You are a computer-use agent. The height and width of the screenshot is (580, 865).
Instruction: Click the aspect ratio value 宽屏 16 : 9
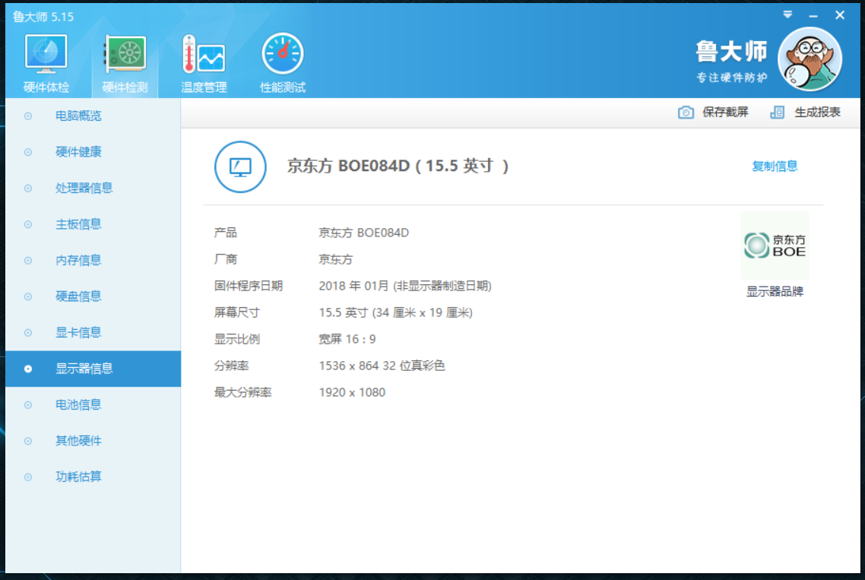(x=347, y=339)
